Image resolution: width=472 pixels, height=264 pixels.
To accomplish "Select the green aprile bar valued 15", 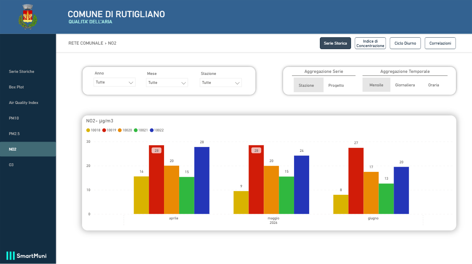I will (x=187, y=196).
